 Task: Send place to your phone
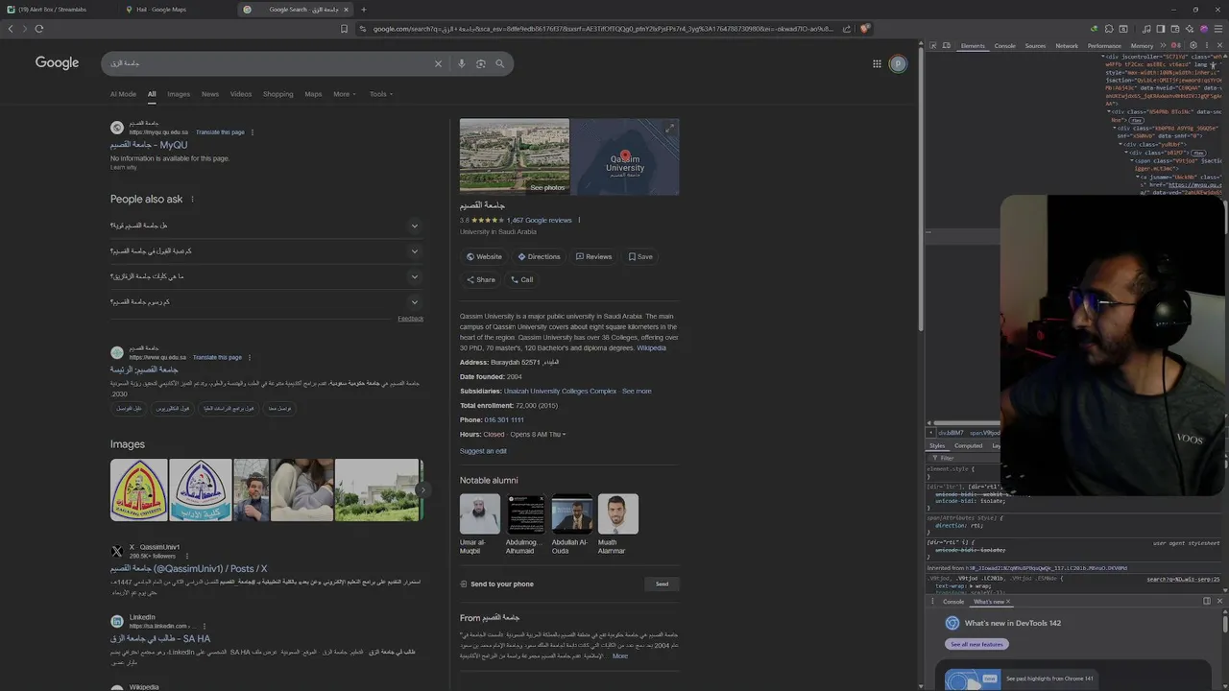pyautogui.click(x=662, y=584)
